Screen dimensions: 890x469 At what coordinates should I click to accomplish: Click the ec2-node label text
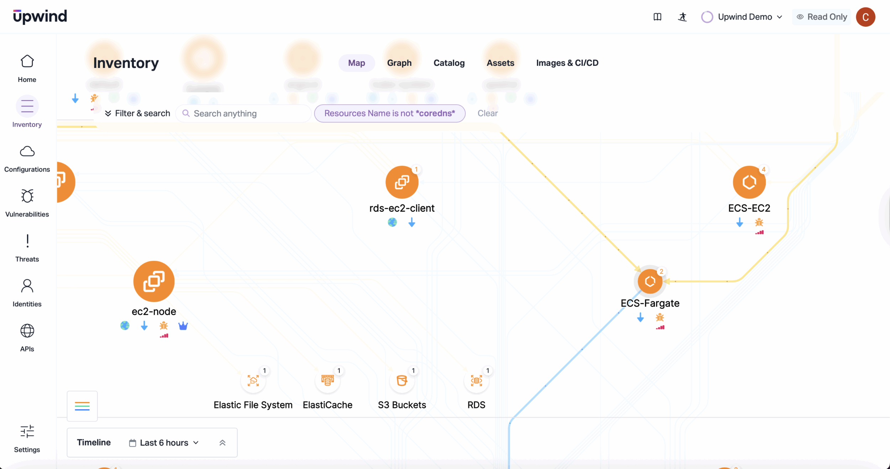coord(154,311)
